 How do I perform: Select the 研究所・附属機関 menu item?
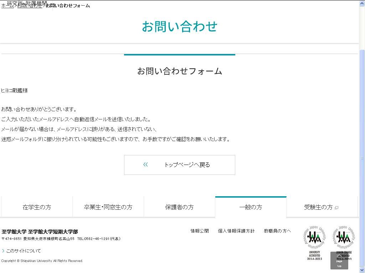click(x=27, y=3)
